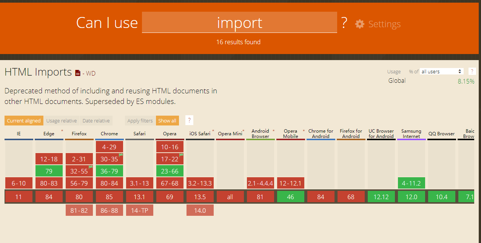481x243 pixels.
Task: Click the green flag on Chrome 30-35
Action: click(121, 155)
